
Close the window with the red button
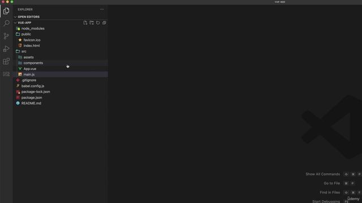3,2
